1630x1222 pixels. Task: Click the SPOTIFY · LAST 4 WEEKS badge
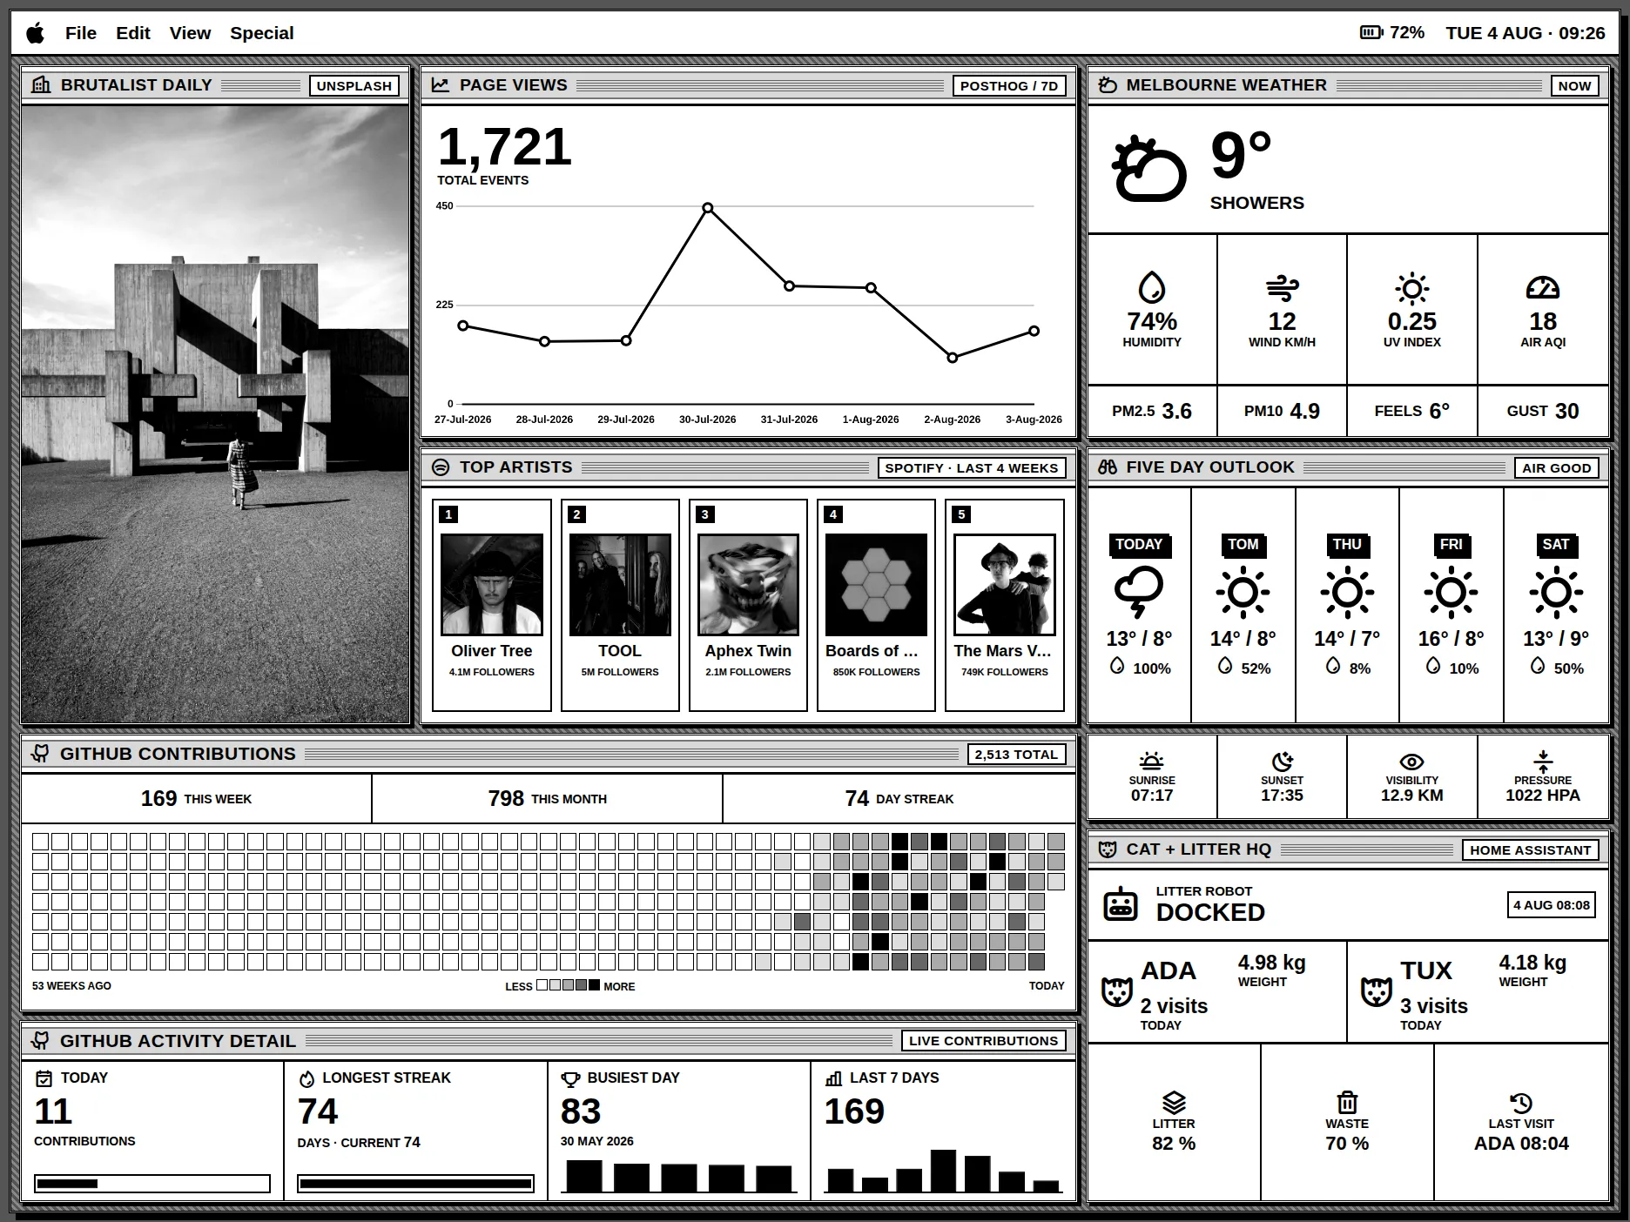point(971,467)
